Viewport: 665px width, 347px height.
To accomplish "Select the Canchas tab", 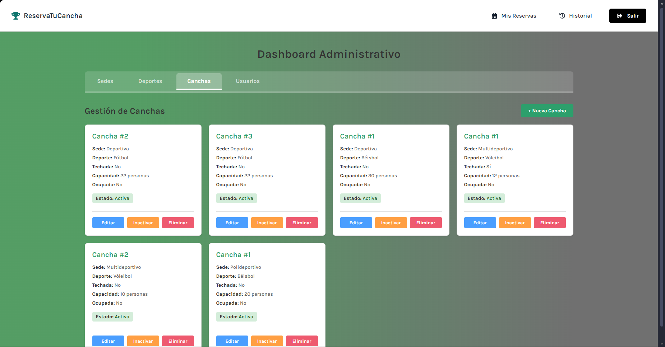I will click(199, 81).
